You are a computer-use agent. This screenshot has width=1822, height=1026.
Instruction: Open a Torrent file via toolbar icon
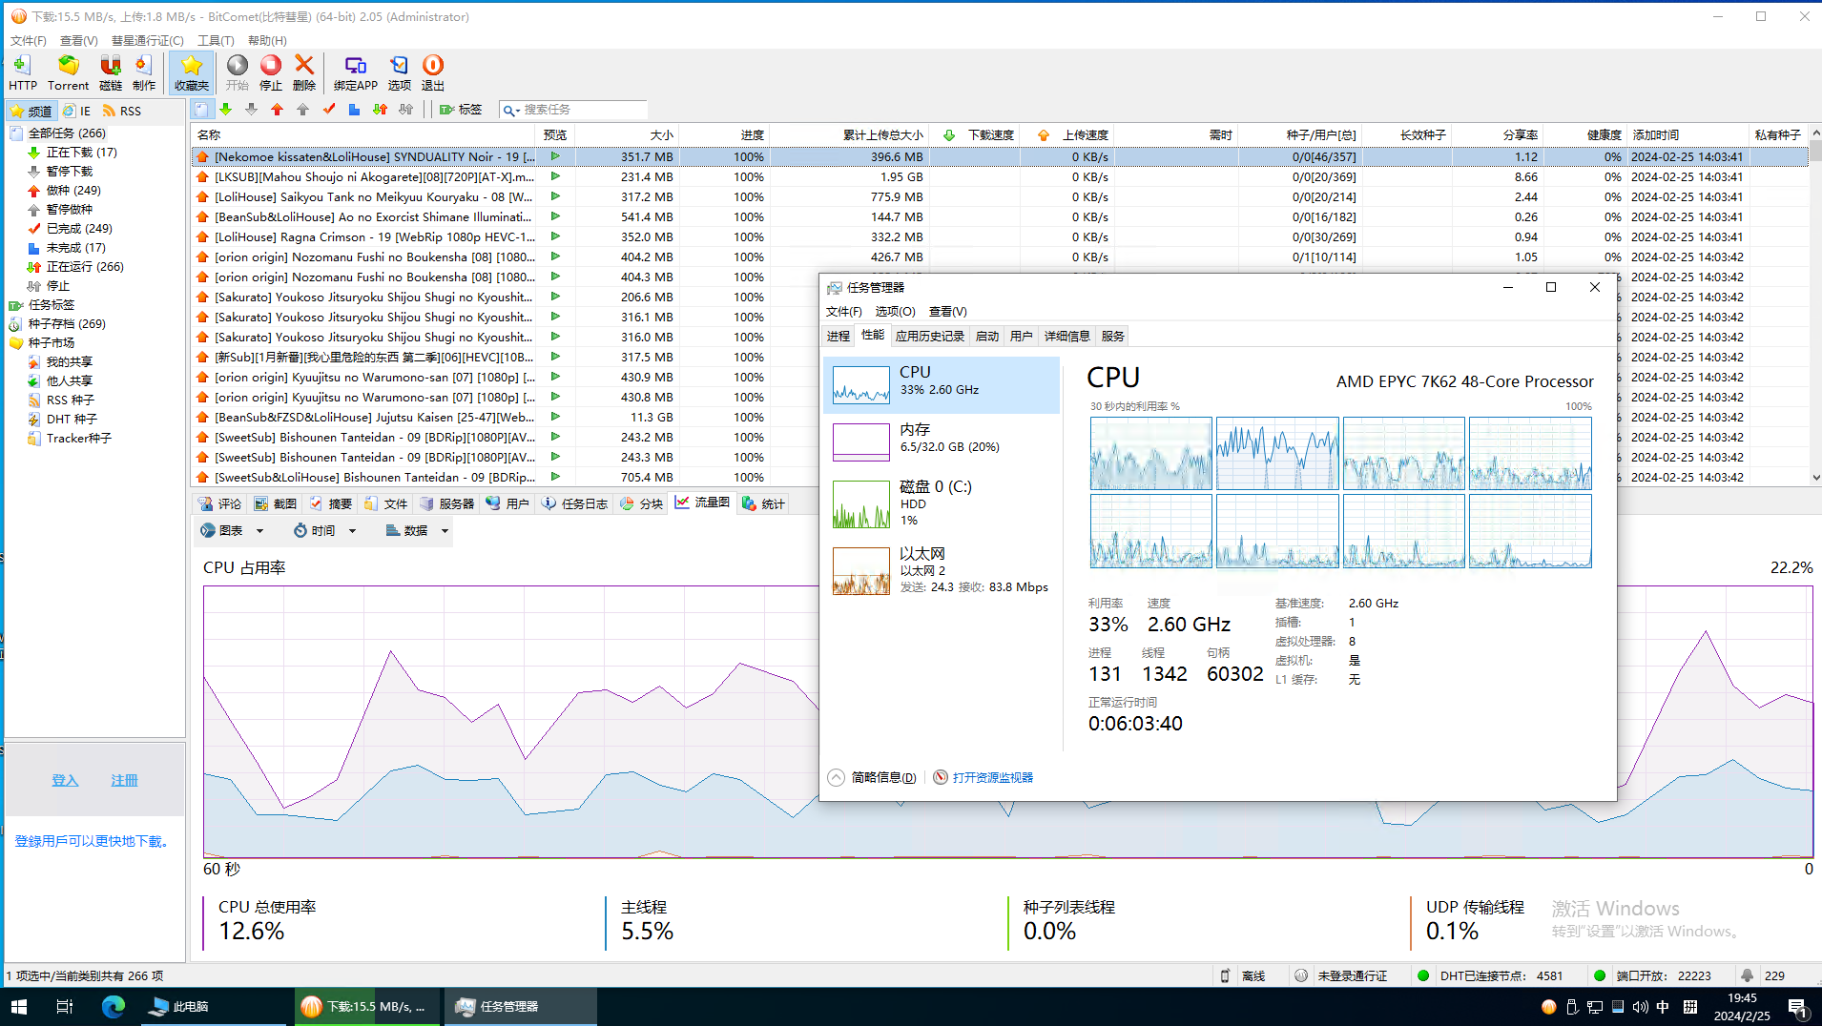coord(68,72)
